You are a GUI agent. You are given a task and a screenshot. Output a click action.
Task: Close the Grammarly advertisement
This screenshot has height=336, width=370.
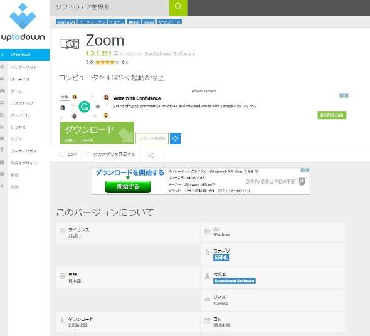346,95
